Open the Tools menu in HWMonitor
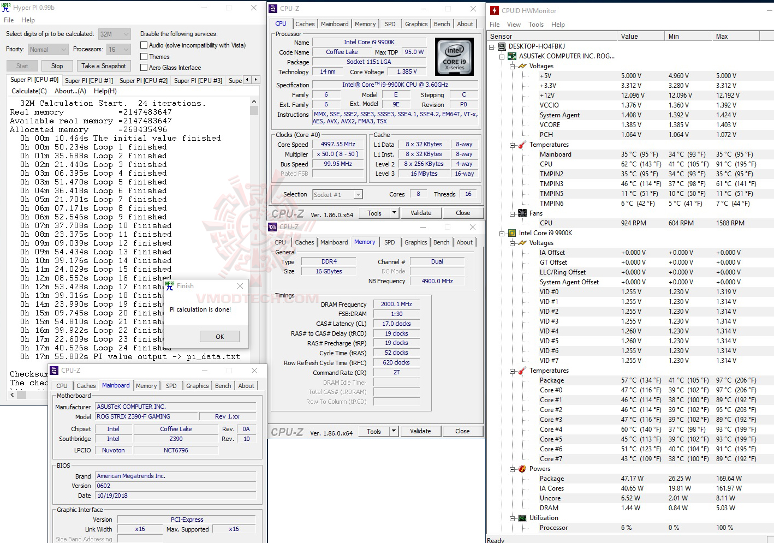The width and height of the screenshot is (774, 543). pyautogui.click(x=536, y=25)
